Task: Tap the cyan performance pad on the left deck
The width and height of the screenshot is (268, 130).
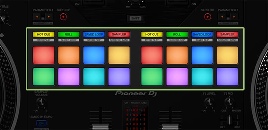Action: 94,77
